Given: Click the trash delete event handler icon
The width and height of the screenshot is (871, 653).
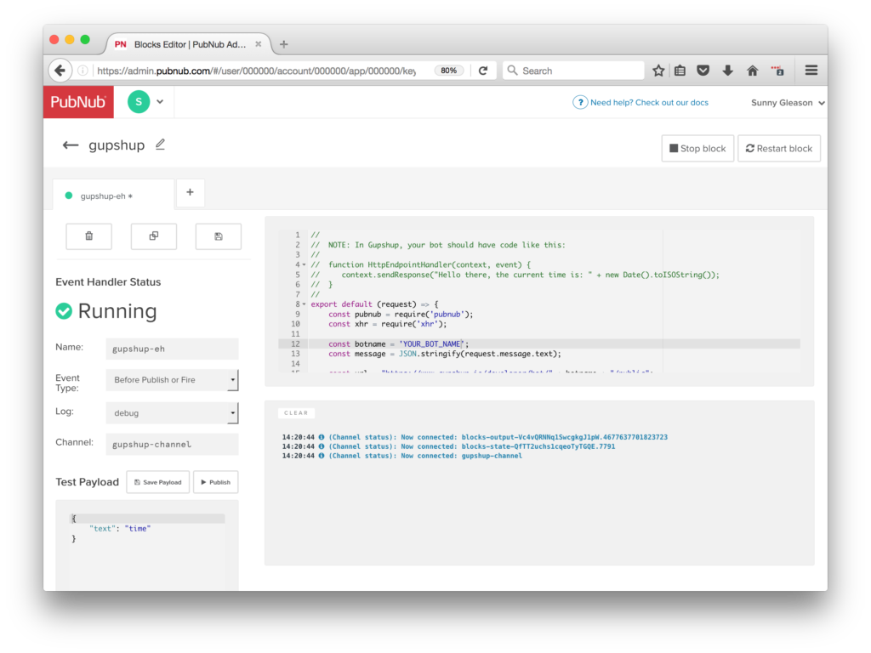Looking at the screenshot, I should pyautogui.click(x=89, y=236).
